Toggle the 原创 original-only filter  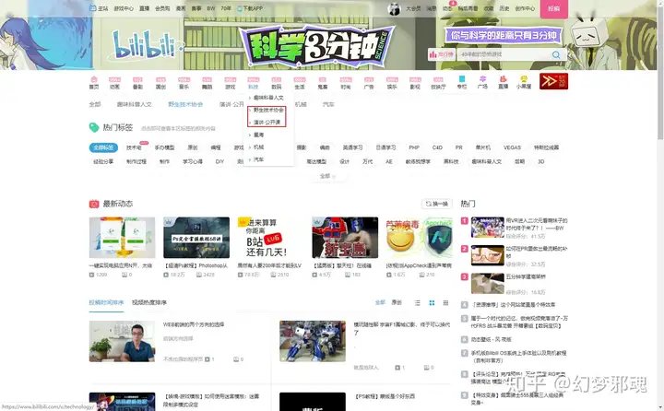tap(397, 302)
